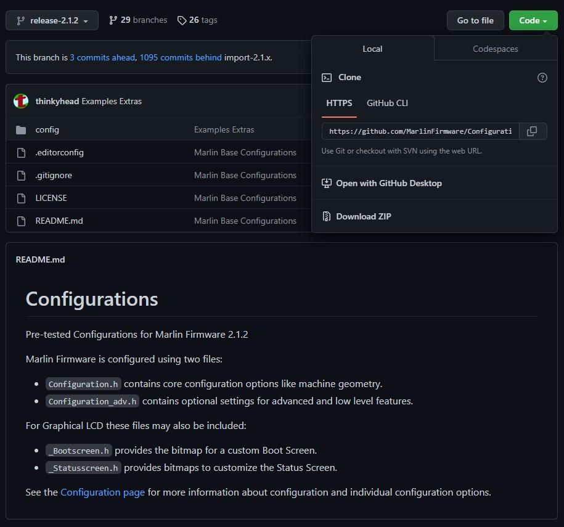This screenshot has height=527, width=564.
Task: Click the GitHub Desktop download icon
Action: pos(327,184)
